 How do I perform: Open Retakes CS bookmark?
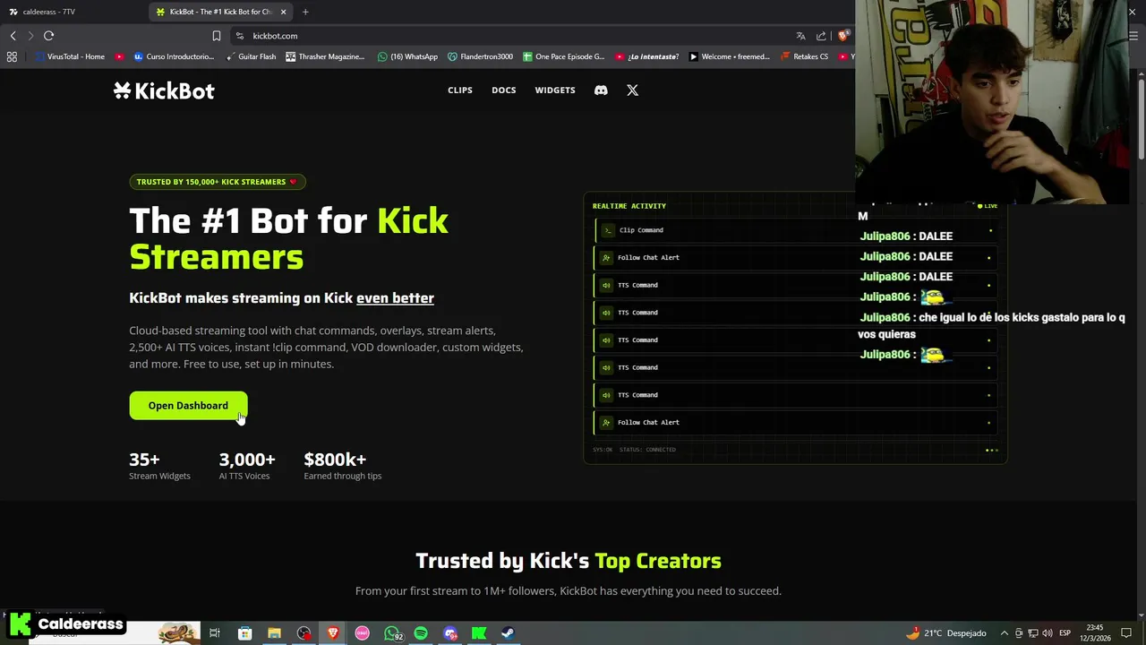click(x=804, y=56)
